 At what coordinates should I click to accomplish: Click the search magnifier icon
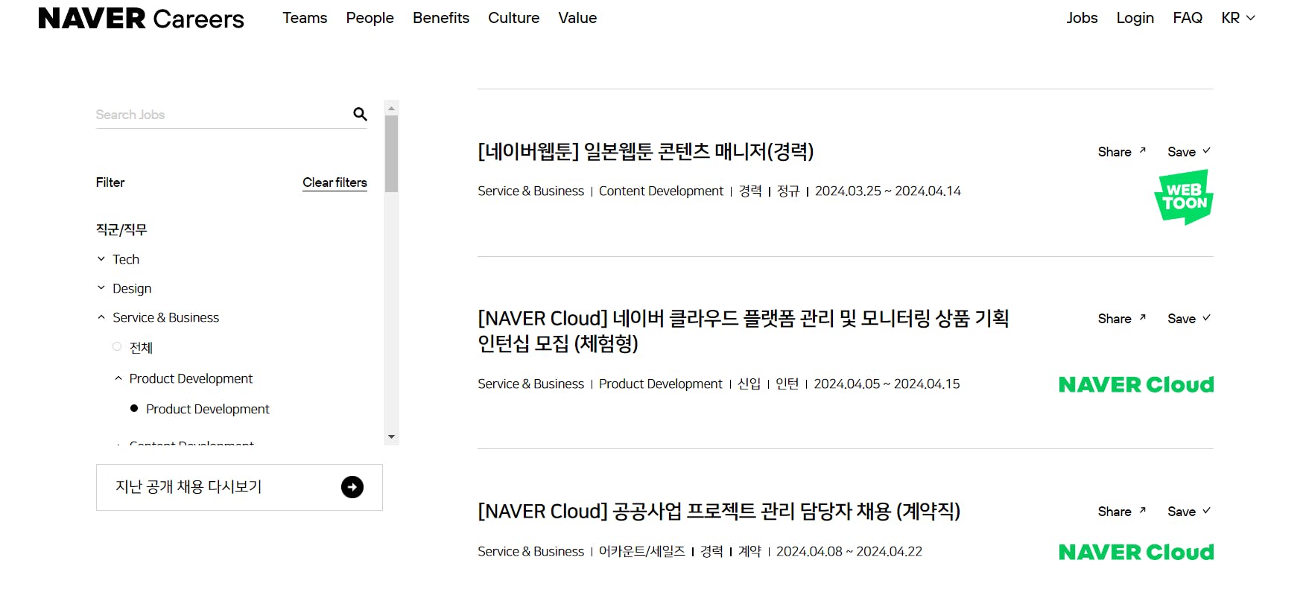[360, 114]
